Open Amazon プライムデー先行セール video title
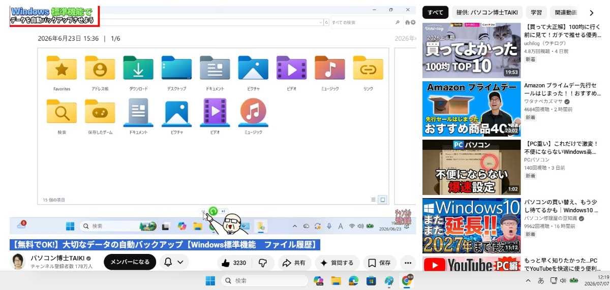Image resolution: width=610 pixels, height=290 pixels. 562,89
